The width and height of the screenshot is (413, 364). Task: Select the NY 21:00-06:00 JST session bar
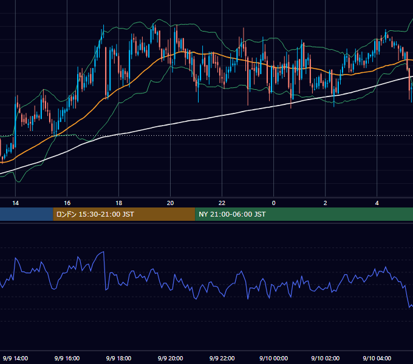point(304,214)
